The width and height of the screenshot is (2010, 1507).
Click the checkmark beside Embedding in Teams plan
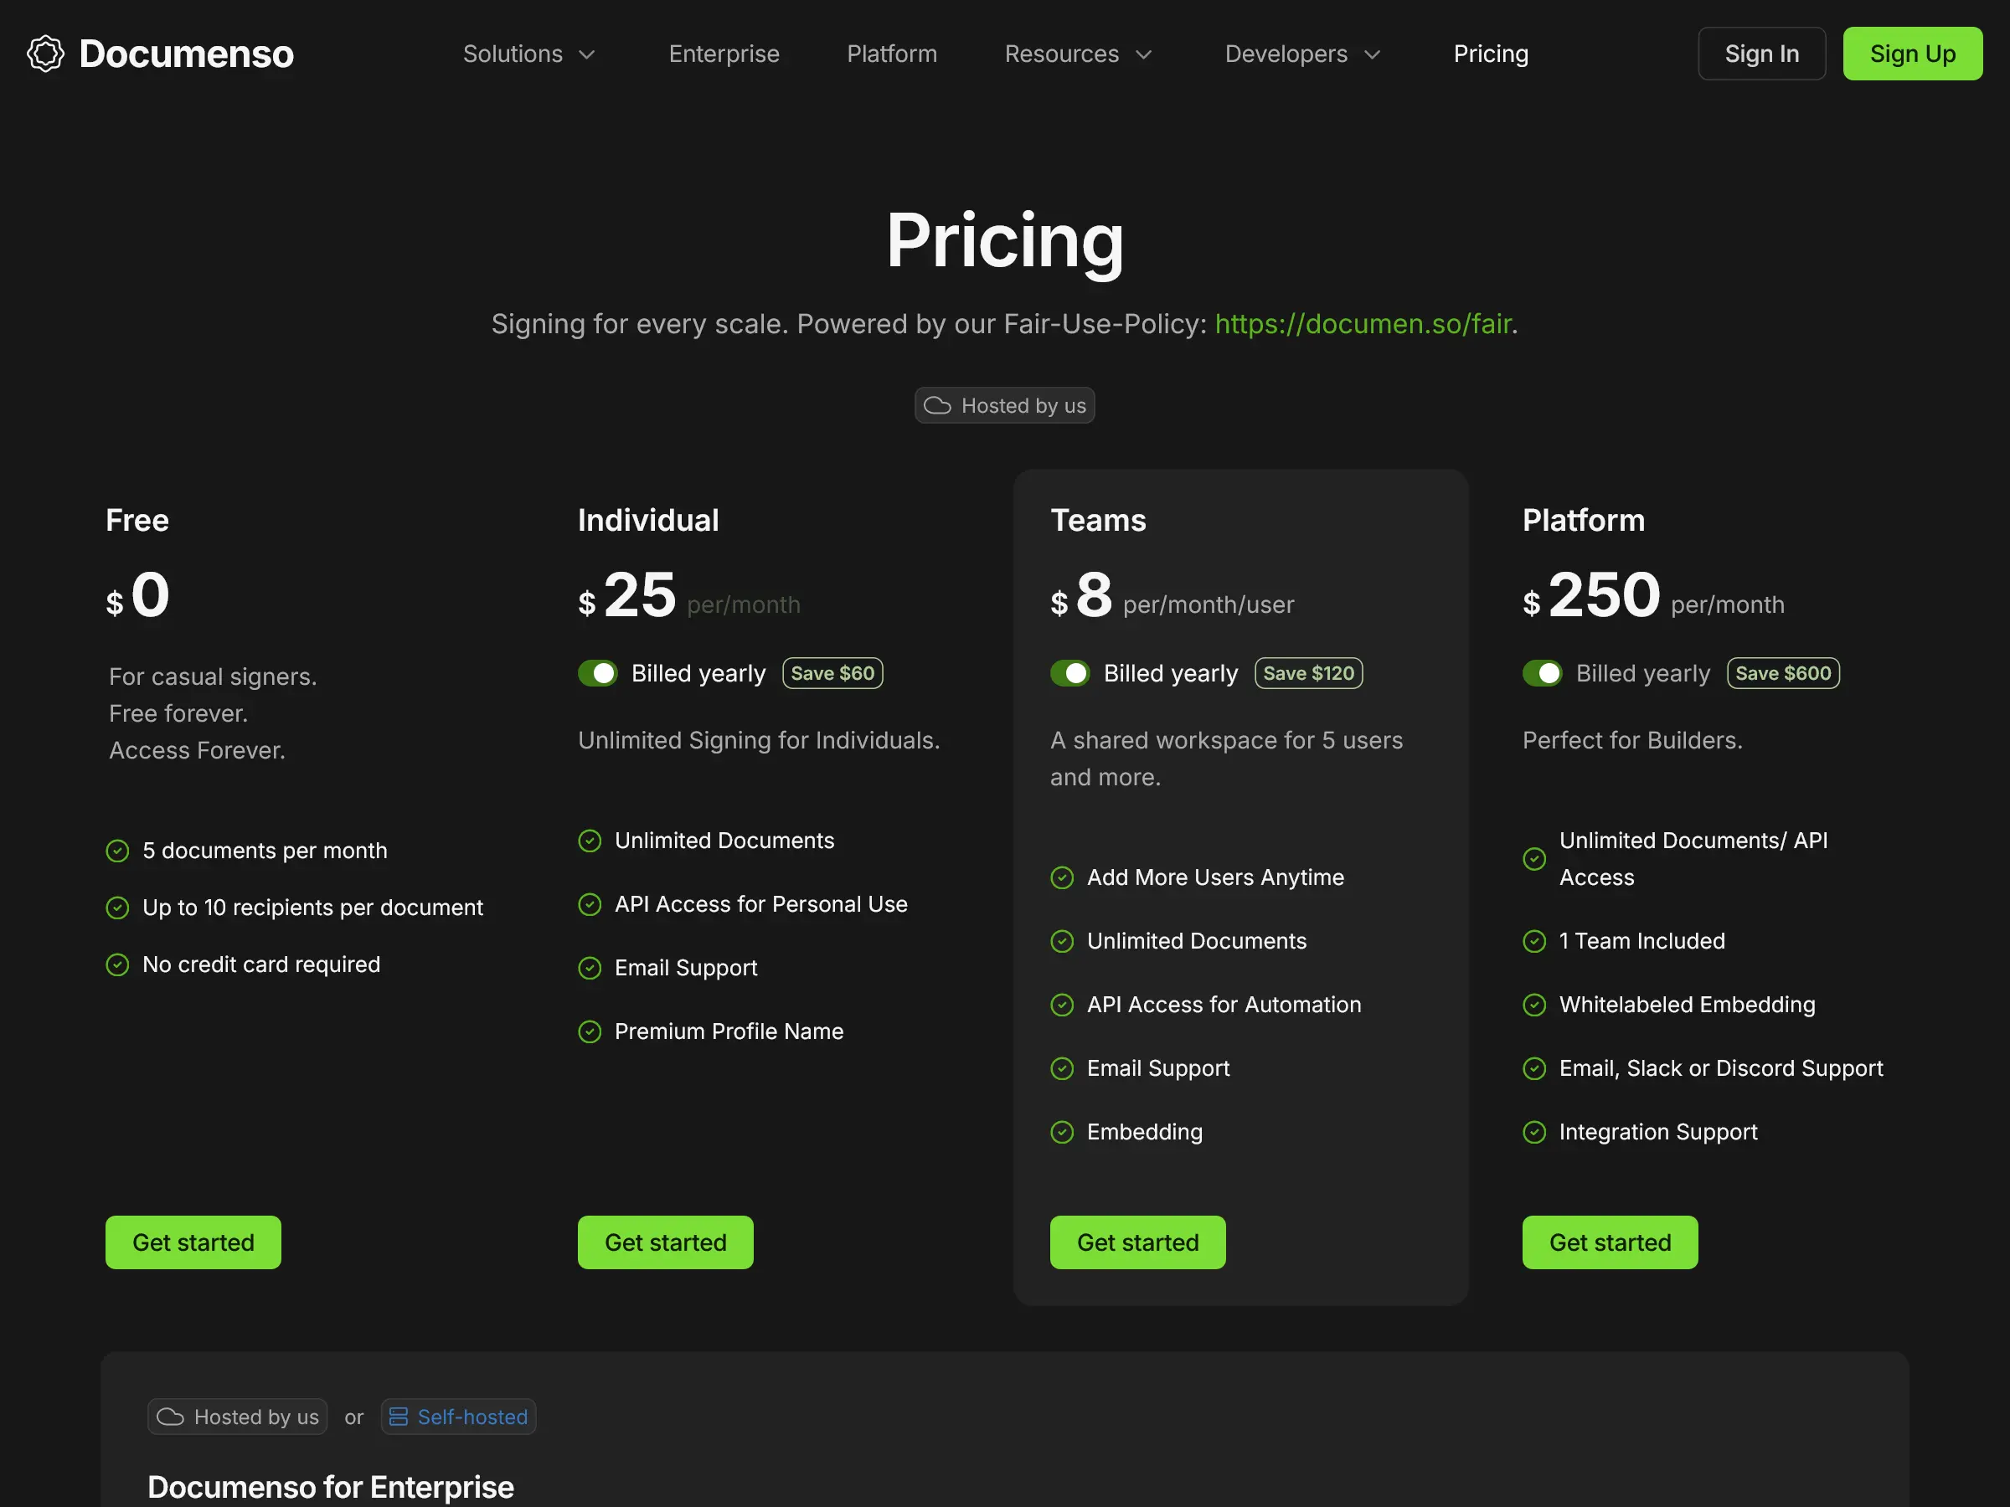(1062, 1132)
